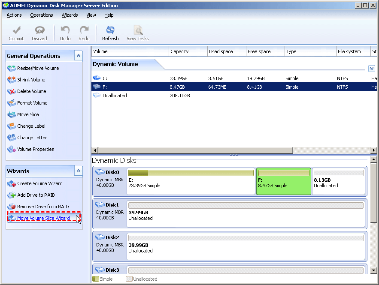379x285 pixels.
Task: Open the Operations menu
Action: tap(42, 15)
